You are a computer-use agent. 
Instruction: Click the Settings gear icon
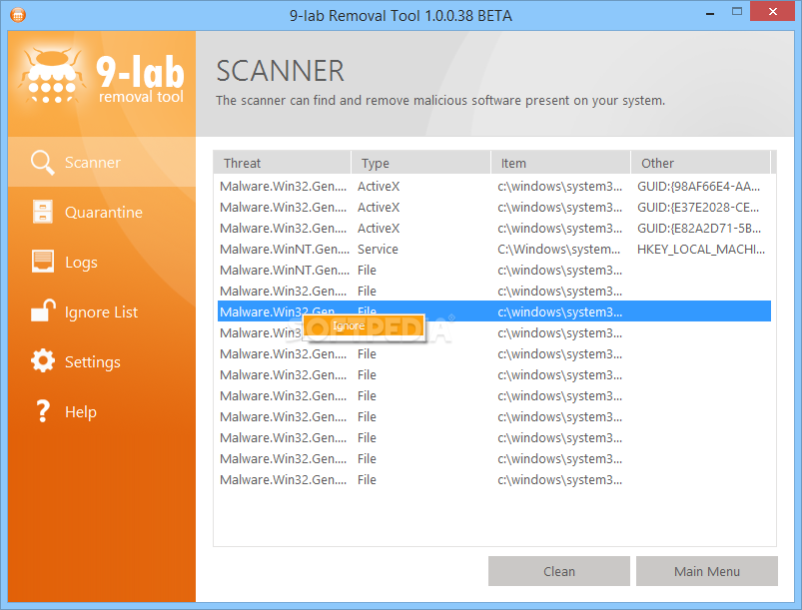pos(43,361)
